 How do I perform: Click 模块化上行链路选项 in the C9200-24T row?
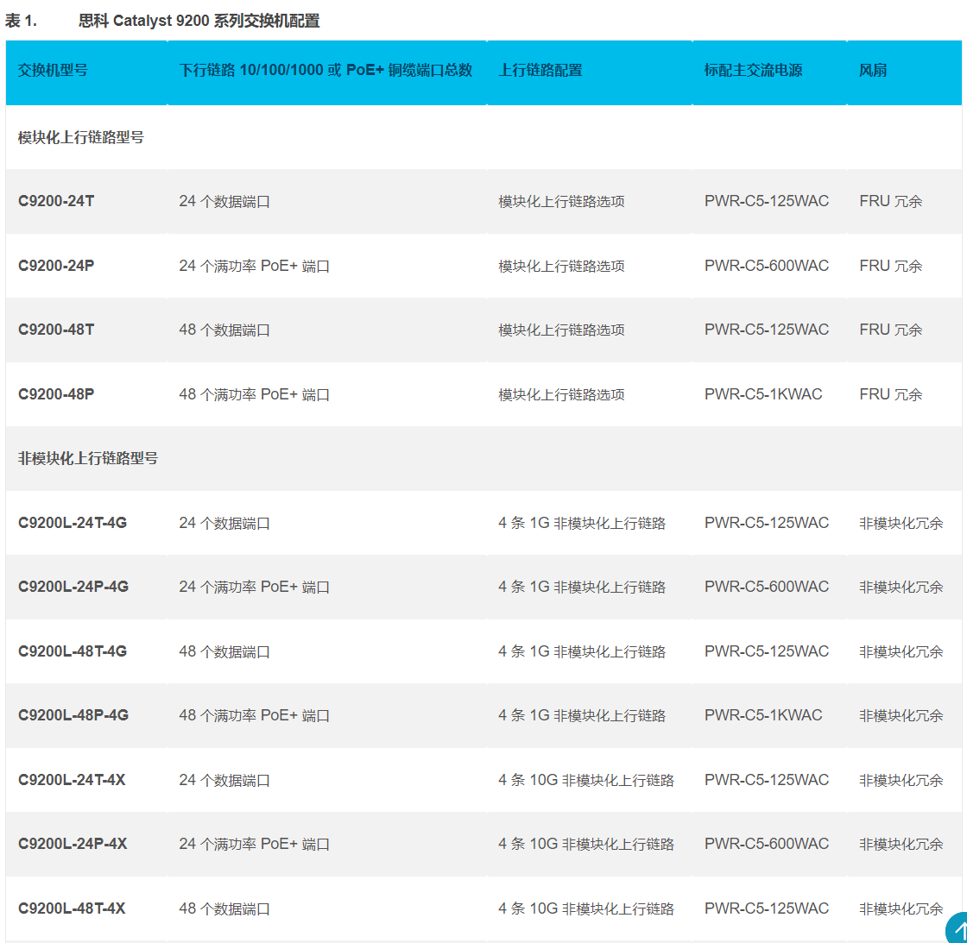click(561, 202)
